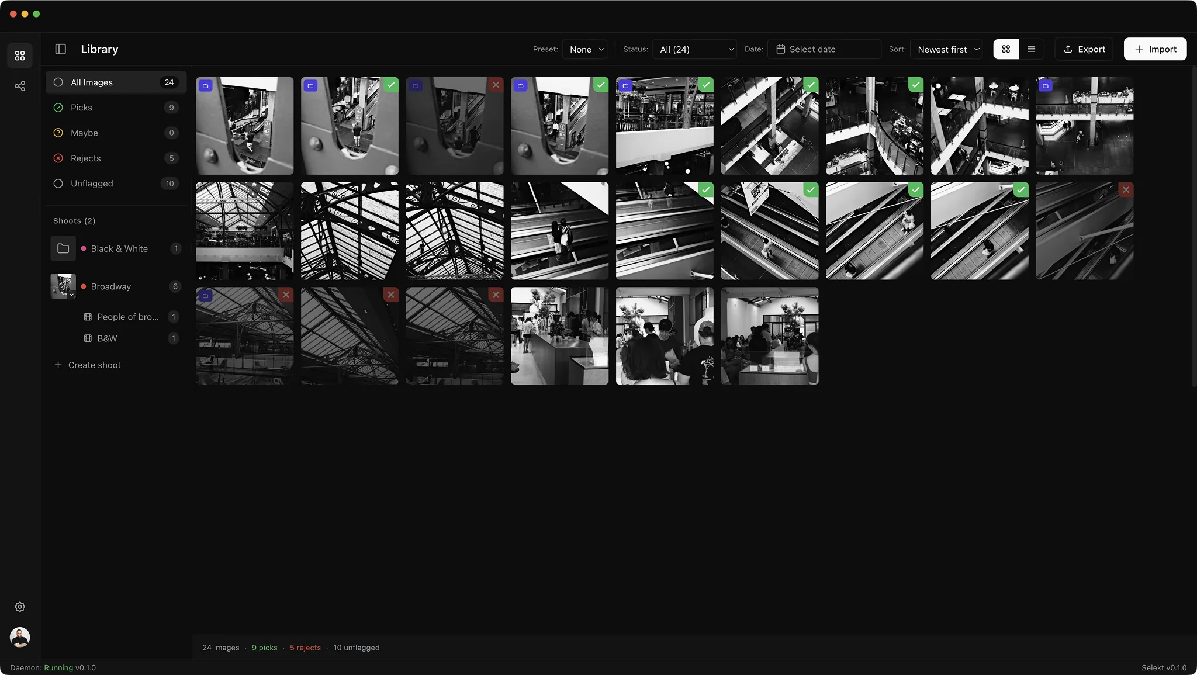Click the Black & White shoot folder icon
The image size is (1197, 675).
[63, 248]
